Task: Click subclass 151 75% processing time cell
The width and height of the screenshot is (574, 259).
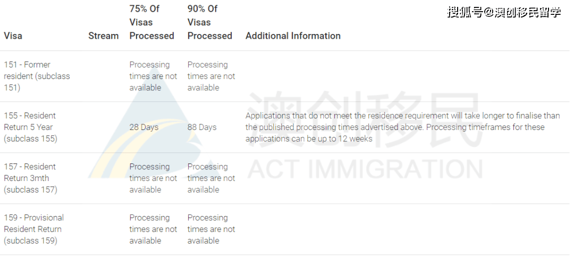Action: (153, 76)
